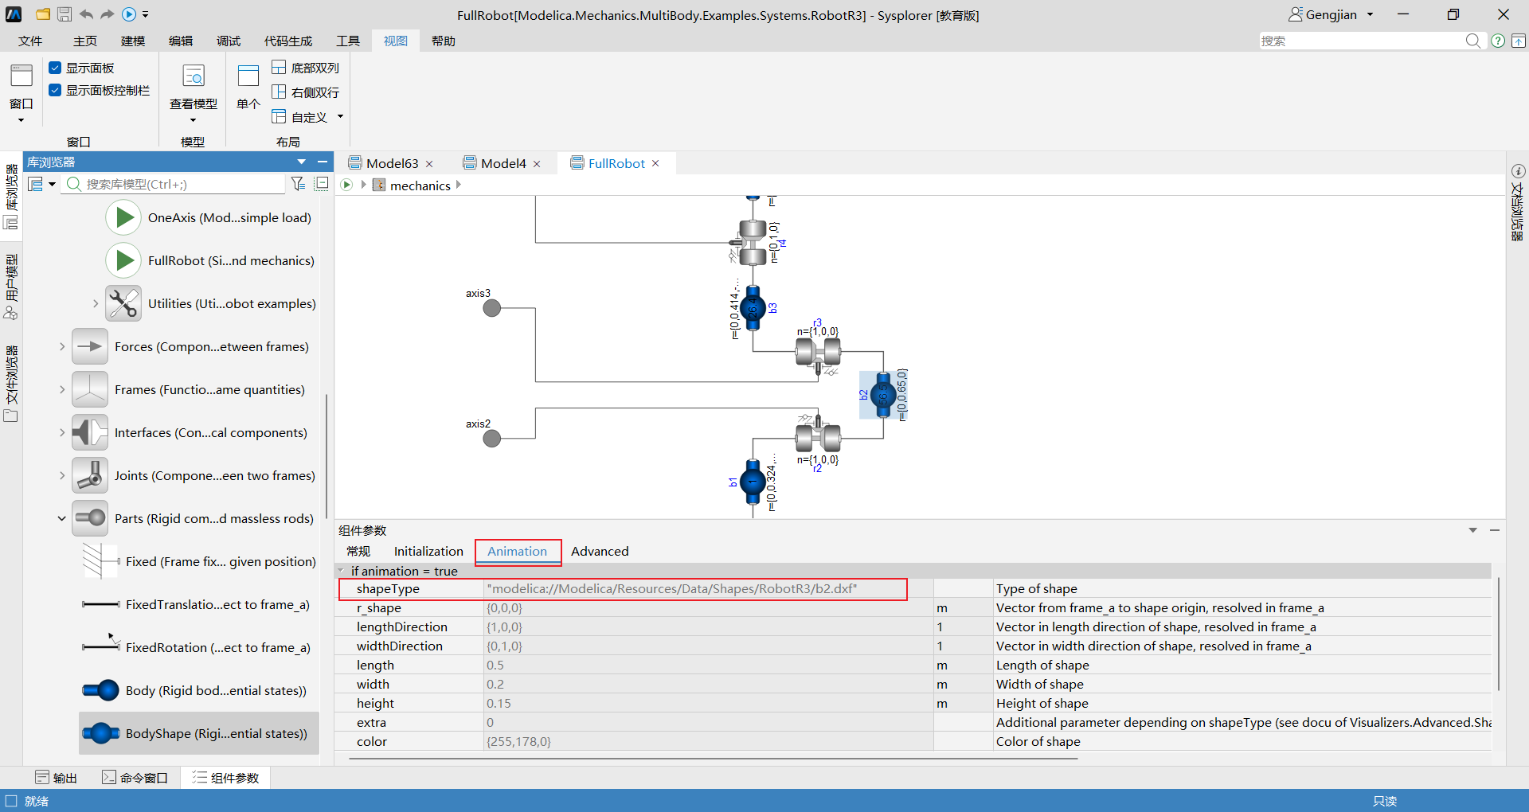Open library view mode dropdown arrow
This screenshot has width=1529, height=812.
point(53,184)
